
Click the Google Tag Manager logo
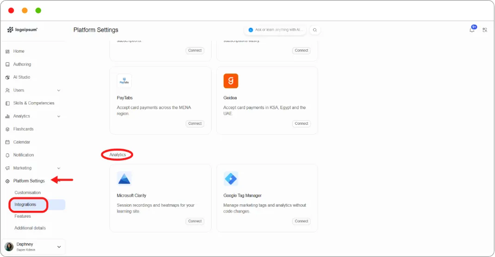point(231,179)
